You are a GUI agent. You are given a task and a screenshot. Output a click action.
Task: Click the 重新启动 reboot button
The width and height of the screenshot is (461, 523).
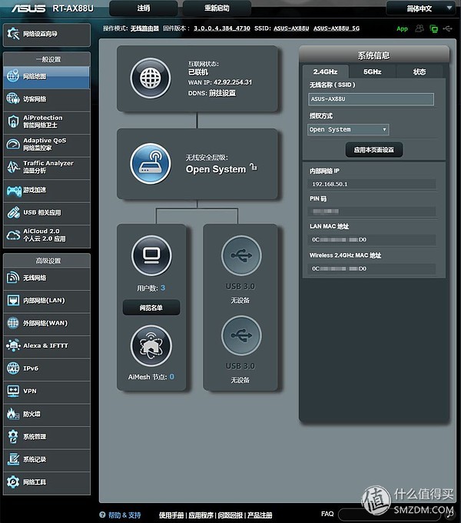click(217, 8)
